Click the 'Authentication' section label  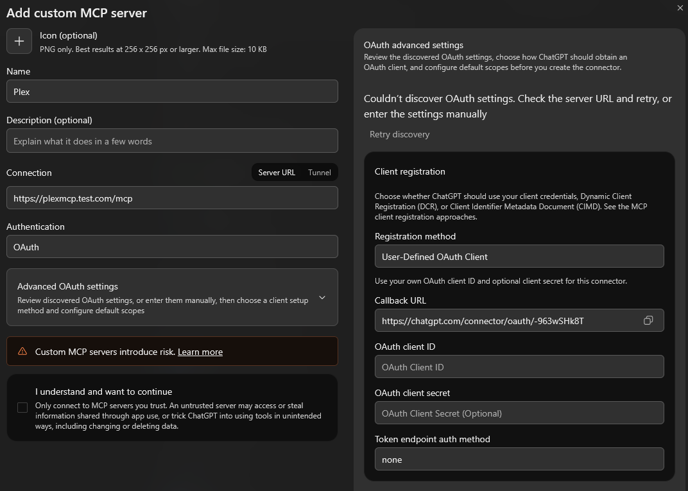pyautogui.click(x=35, y=227)
